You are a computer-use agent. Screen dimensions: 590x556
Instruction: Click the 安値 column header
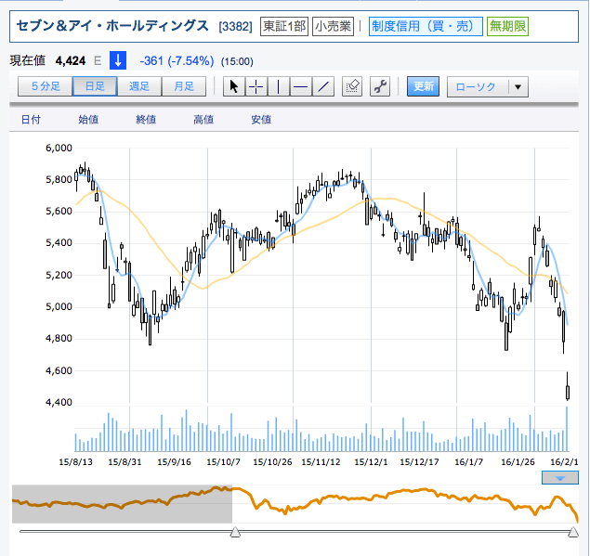tap(261, 120)
